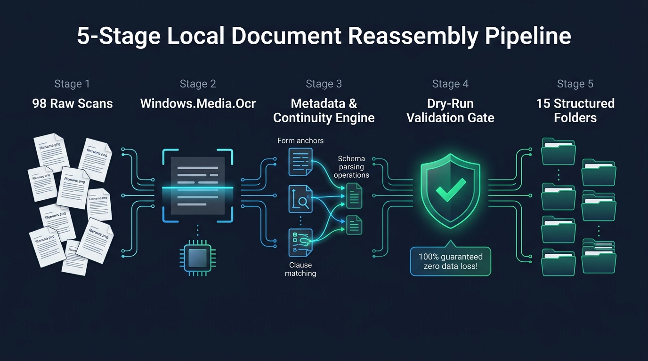Click the "100% guaranteed zero data loss!" callout
The width and height of the screenshot is (648, 361).
pos(450,259)
